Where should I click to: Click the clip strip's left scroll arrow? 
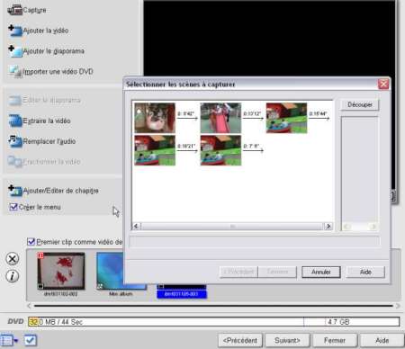pyautogui.click(x=29, y=306)
